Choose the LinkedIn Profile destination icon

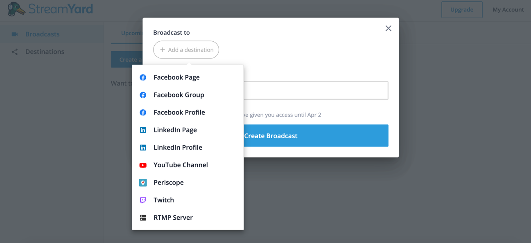143,147
